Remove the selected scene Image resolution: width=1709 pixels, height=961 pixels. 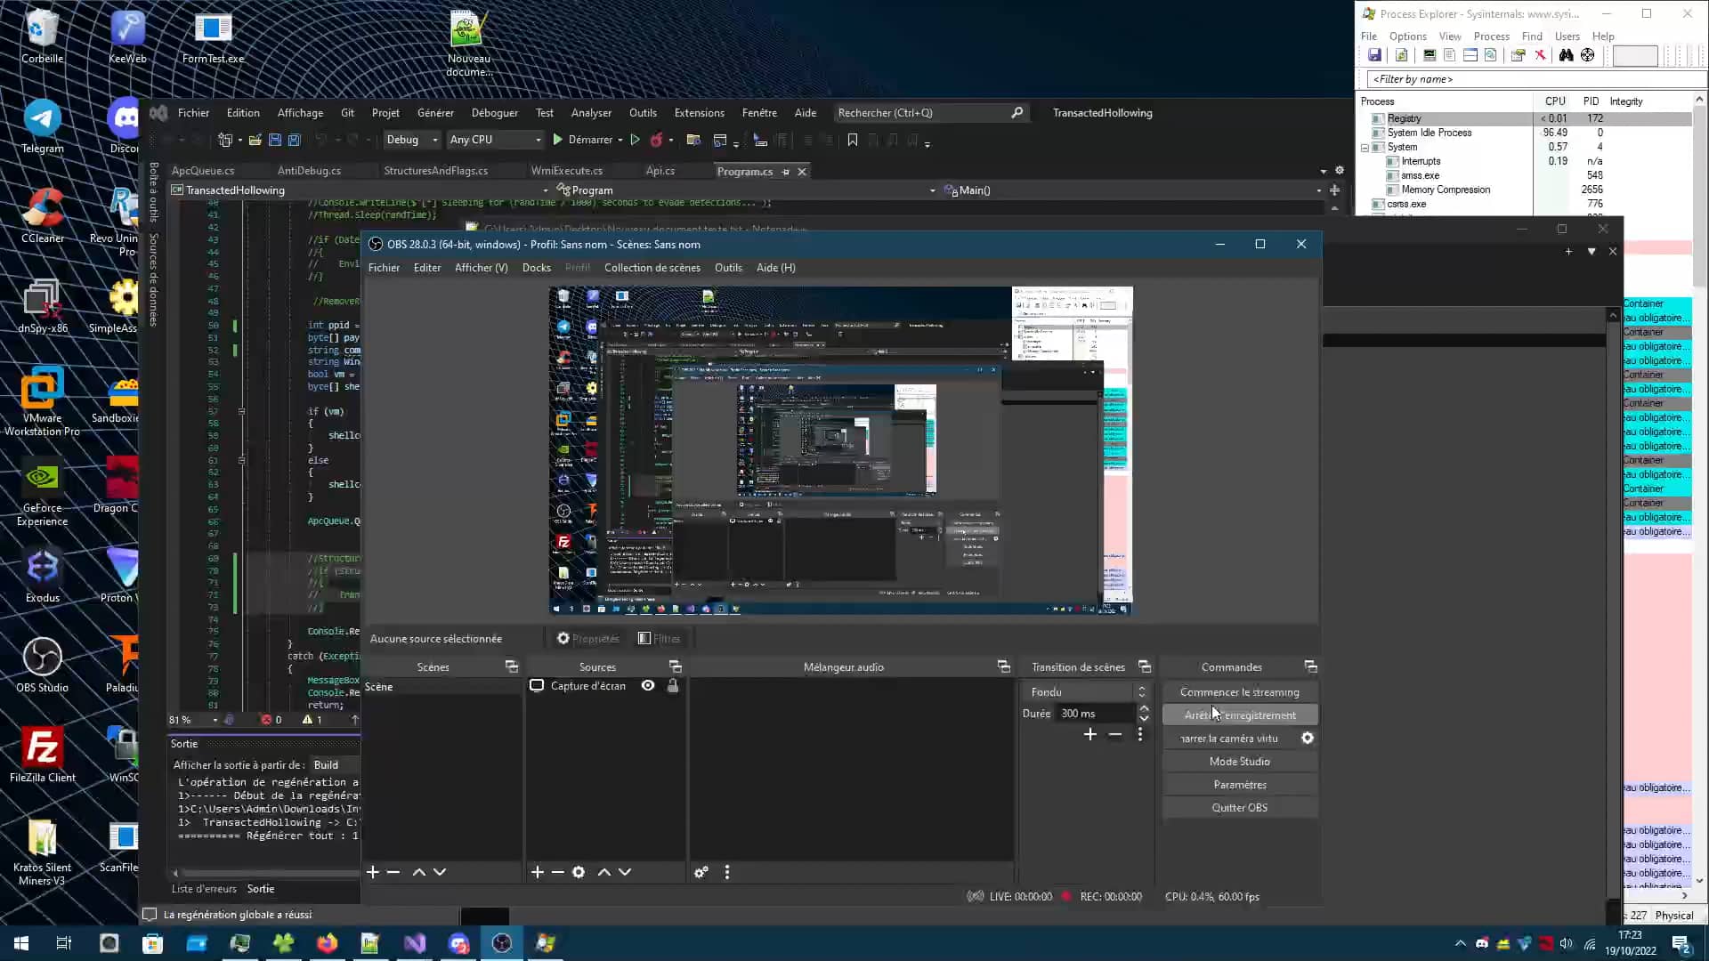click(x=393, y=872)
